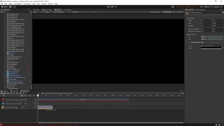Open the GameObject menu

point(18,4)
